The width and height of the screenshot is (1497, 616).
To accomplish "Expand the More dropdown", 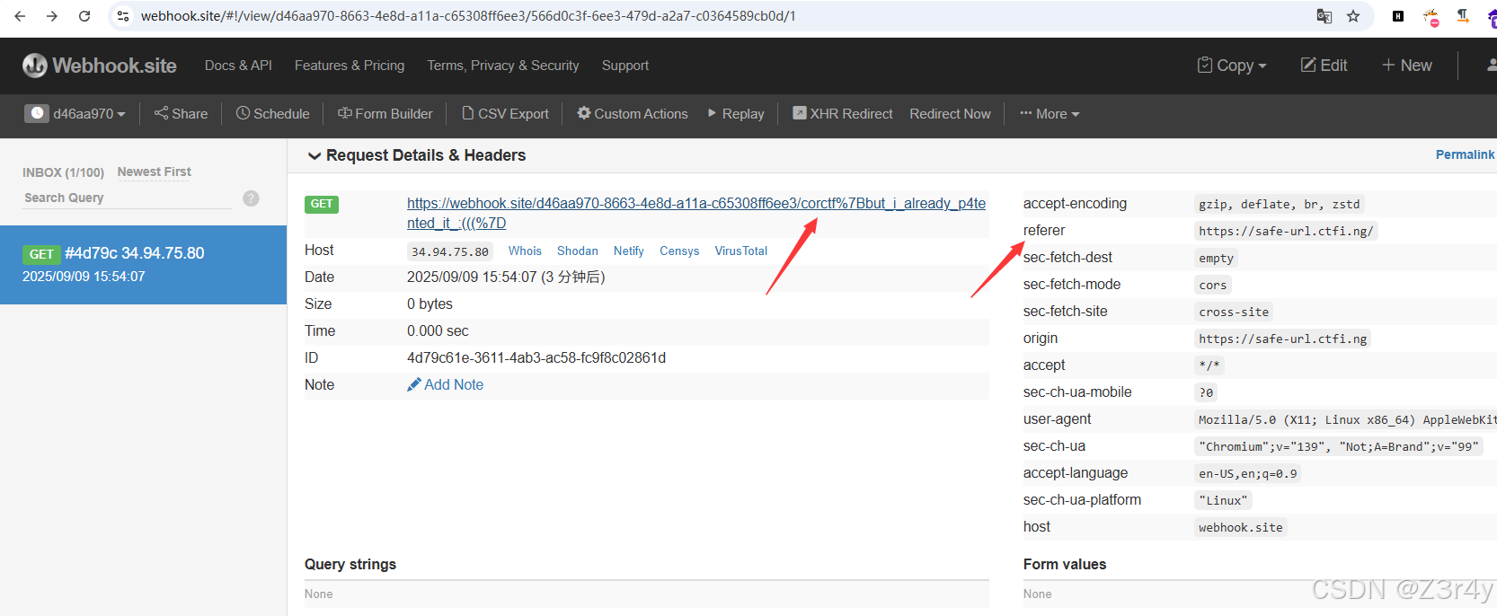I will pyautogui.click(x=1050, y=114).
